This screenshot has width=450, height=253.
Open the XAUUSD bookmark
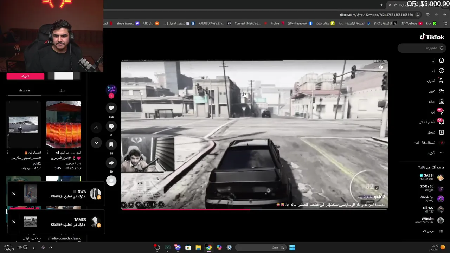[x=215, y=24]
